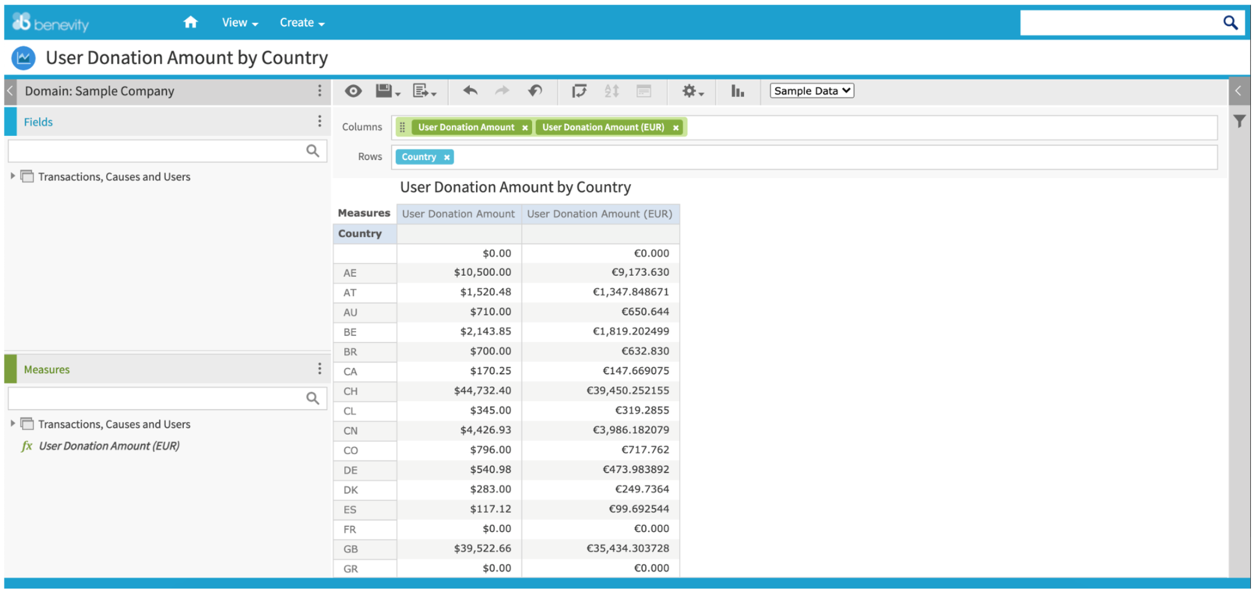This screenshot has height=593, width=1257.
Task: Select User Donation Amount (EUR) calculated measure
Action: [109, 446]
